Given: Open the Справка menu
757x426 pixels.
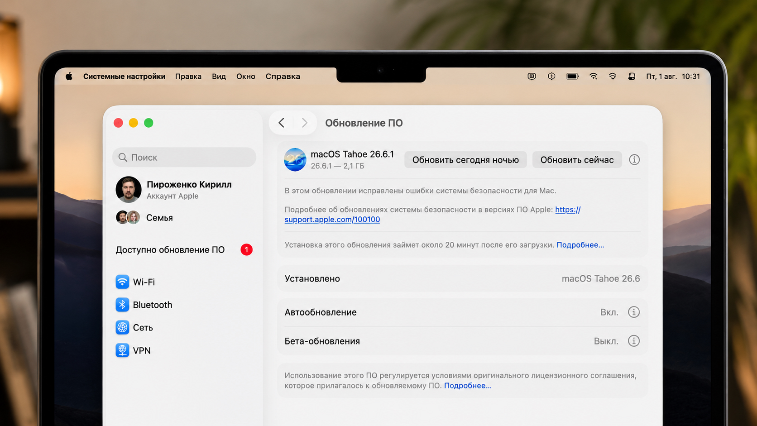Looking at the screenshot, I should [283, 77].
